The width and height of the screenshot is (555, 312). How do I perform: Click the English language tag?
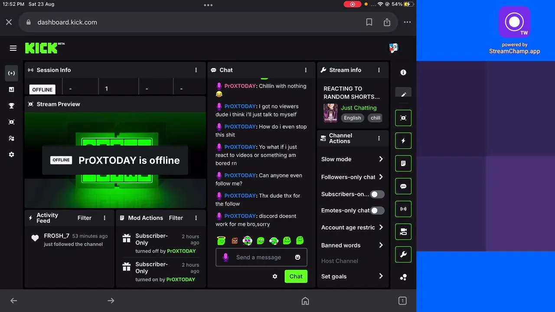(353, 118)
